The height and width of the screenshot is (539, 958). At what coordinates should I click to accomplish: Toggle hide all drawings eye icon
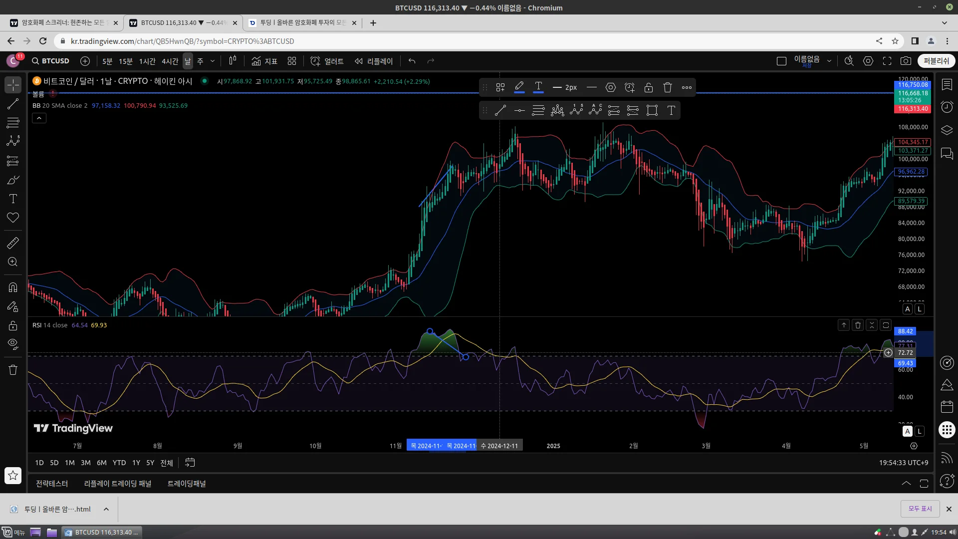coord(13,344)
